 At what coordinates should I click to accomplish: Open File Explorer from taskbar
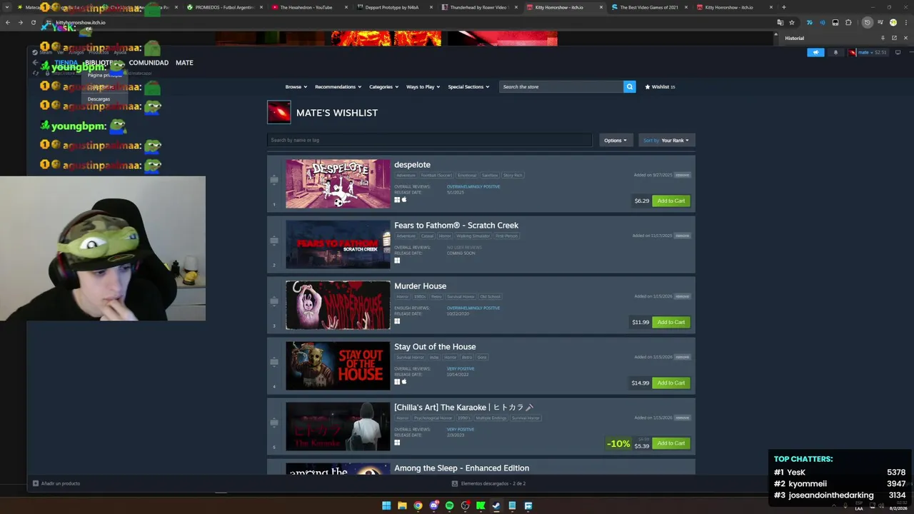[x=402, y=505]
